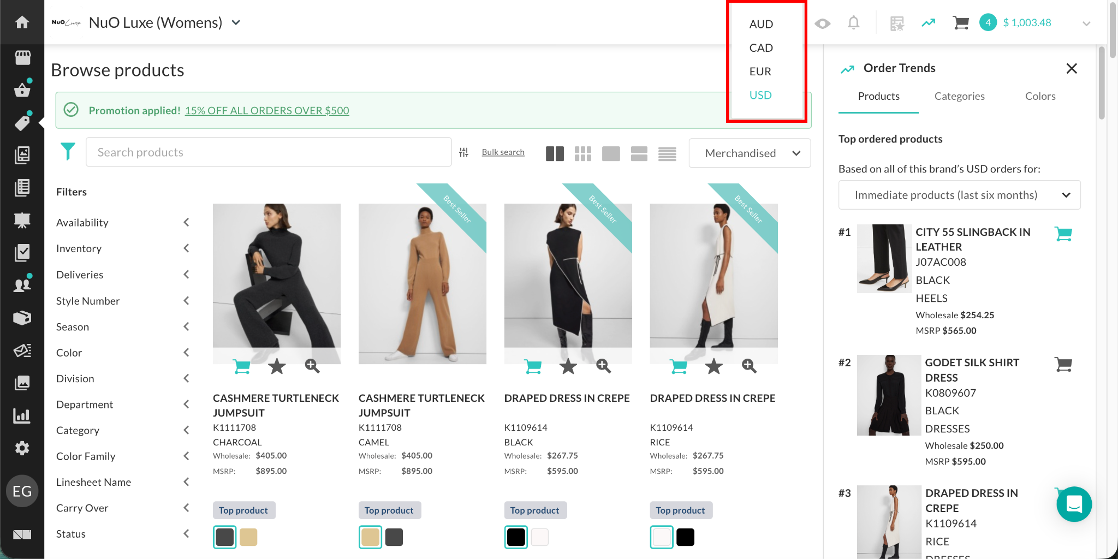The height and width of the screenshot is (559, 1118).
Task: Open 15% OFF promotion link
Action: 267,110
